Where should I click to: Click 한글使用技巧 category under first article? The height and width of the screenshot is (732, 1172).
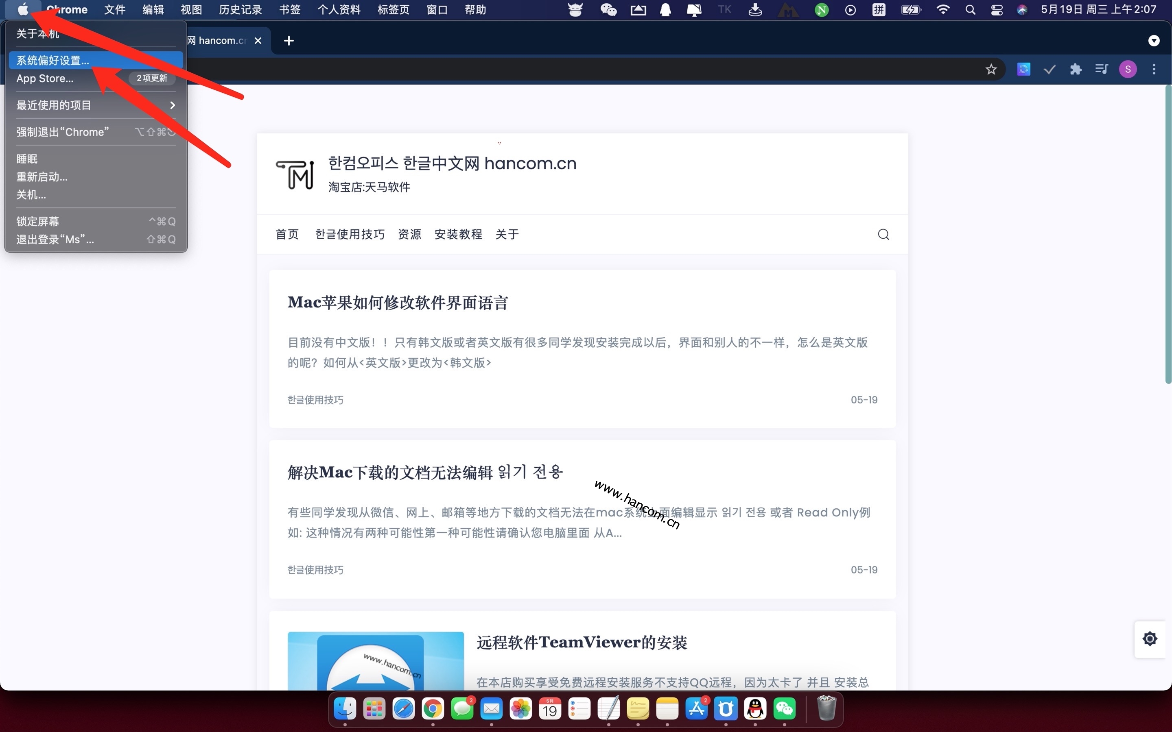point(315,400)
